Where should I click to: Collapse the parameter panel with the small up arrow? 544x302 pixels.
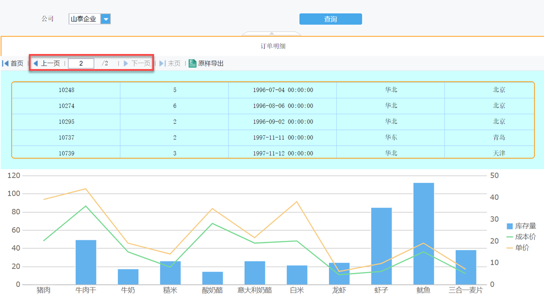tap(272, 33)
